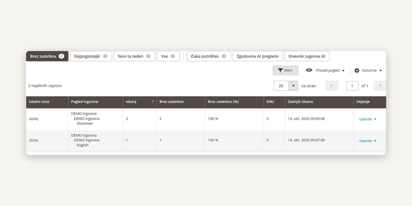Click date 14. okt. 2026 09:45:08
Image resolution: width=412 pixels, height=206 pixels.
tap(306, 119)
